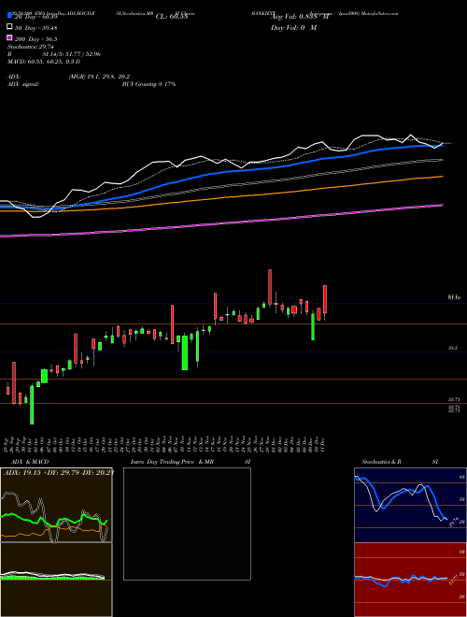The width and height of the screenshot is (467, 617).
Task: Click the 'Intra Day Trading Price & MR' title
Action: 172,462
